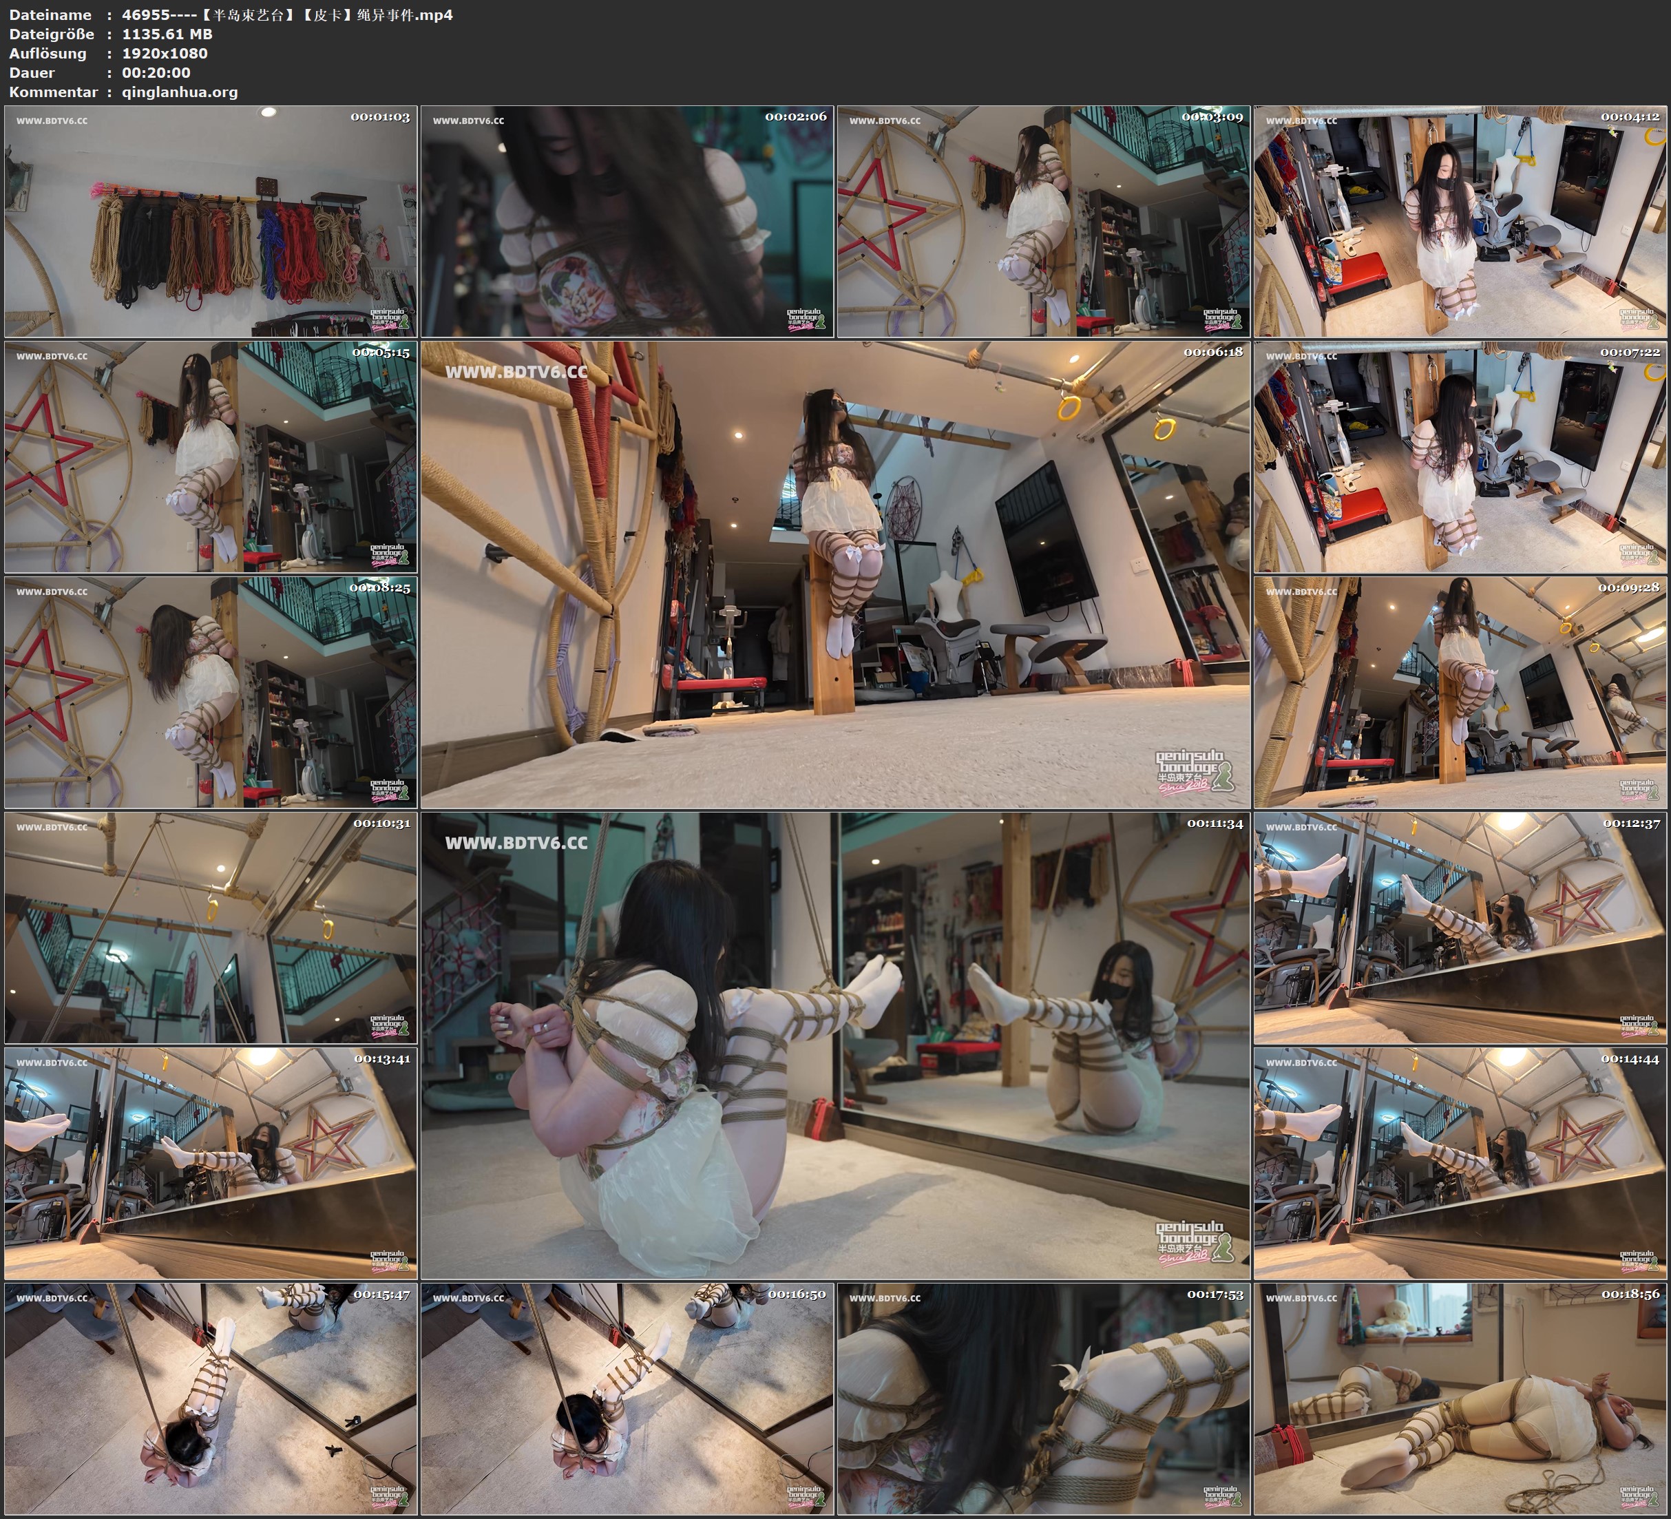Viewport: 1671px width, 1519px height.
Task: Open the frame stamped 00:10:31
Action: point(211,928)
